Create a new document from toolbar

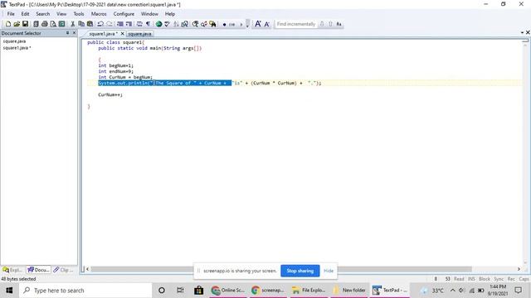point(8,24)
